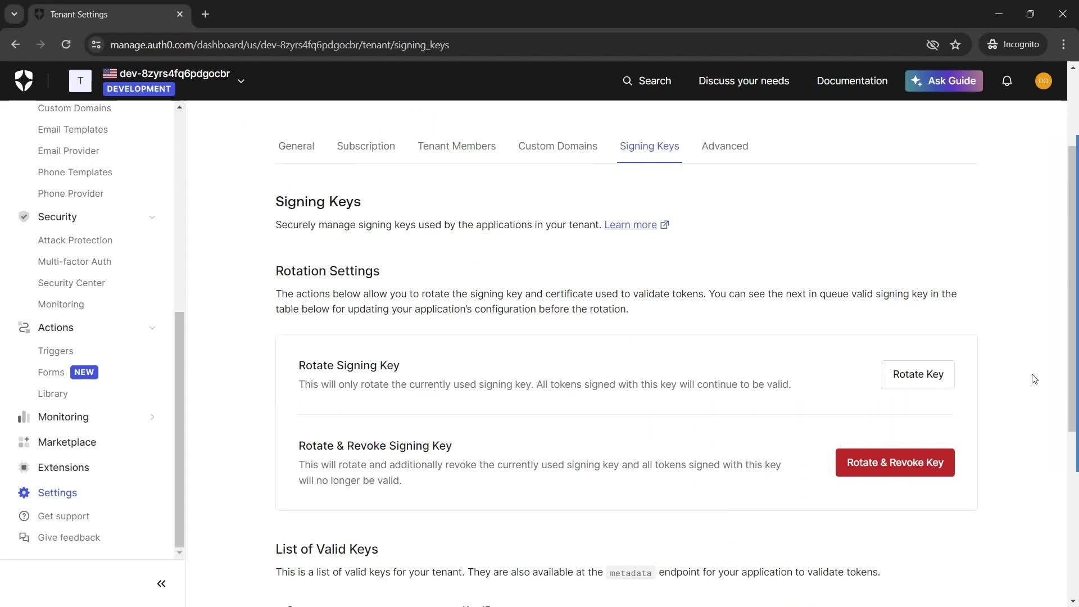Screen dimensions: 1079x607
Task: Click third-party cookies blocked eye icon
Action: pos(932,44)
